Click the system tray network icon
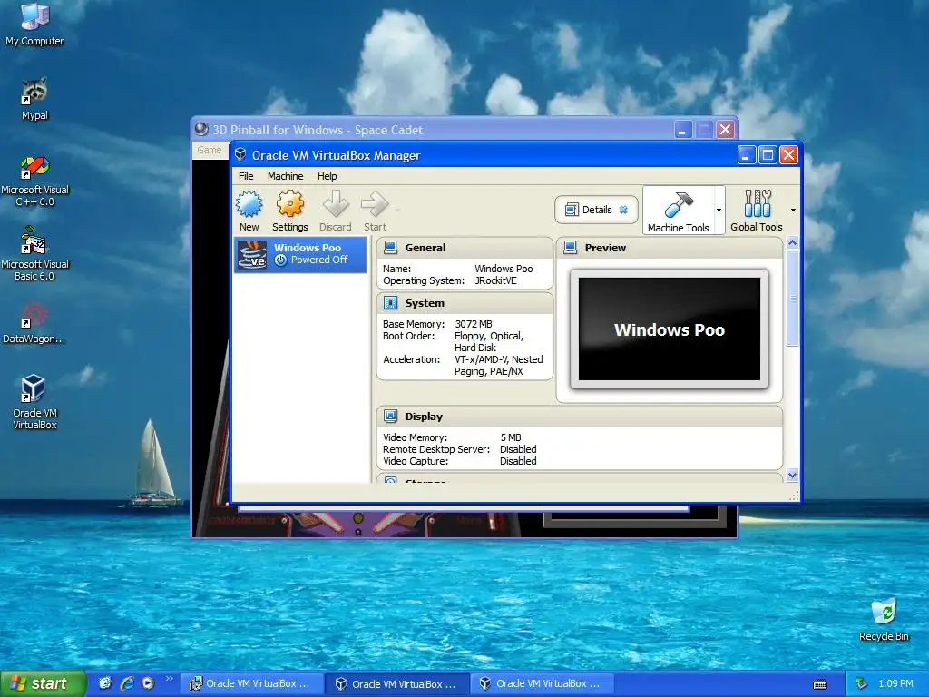 pos(862,684)
